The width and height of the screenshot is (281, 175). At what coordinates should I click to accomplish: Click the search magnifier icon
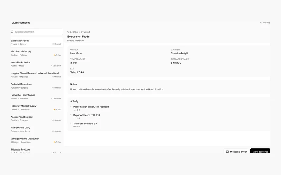12,32
